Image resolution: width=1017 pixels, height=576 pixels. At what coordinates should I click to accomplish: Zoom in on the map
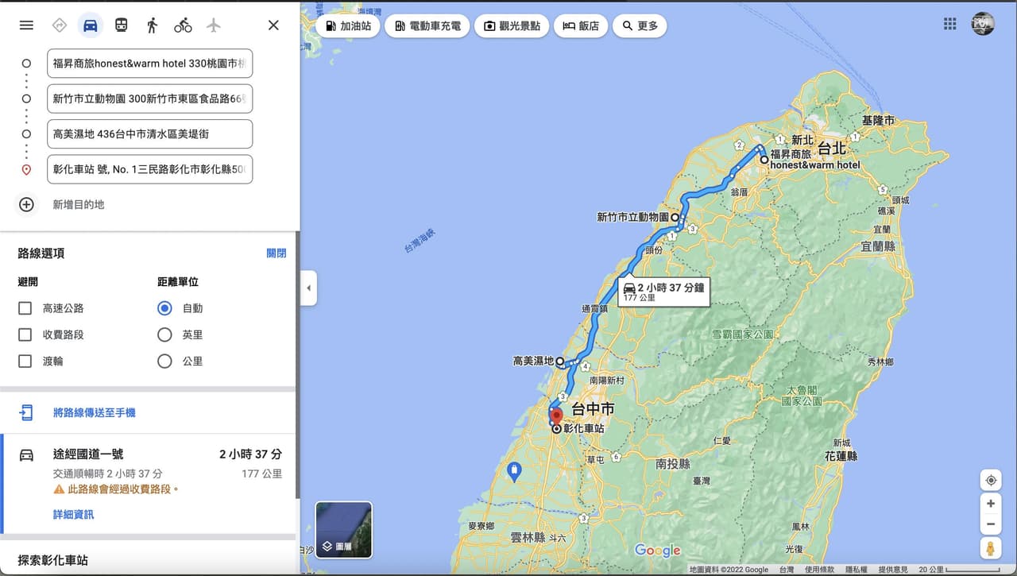pyautogui.click(x=991, y=504)
